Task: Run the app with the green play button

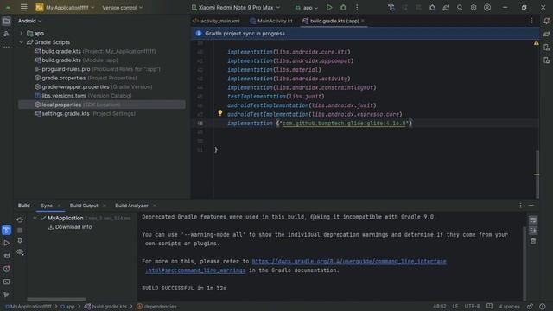Action: [x=329, y=8]
